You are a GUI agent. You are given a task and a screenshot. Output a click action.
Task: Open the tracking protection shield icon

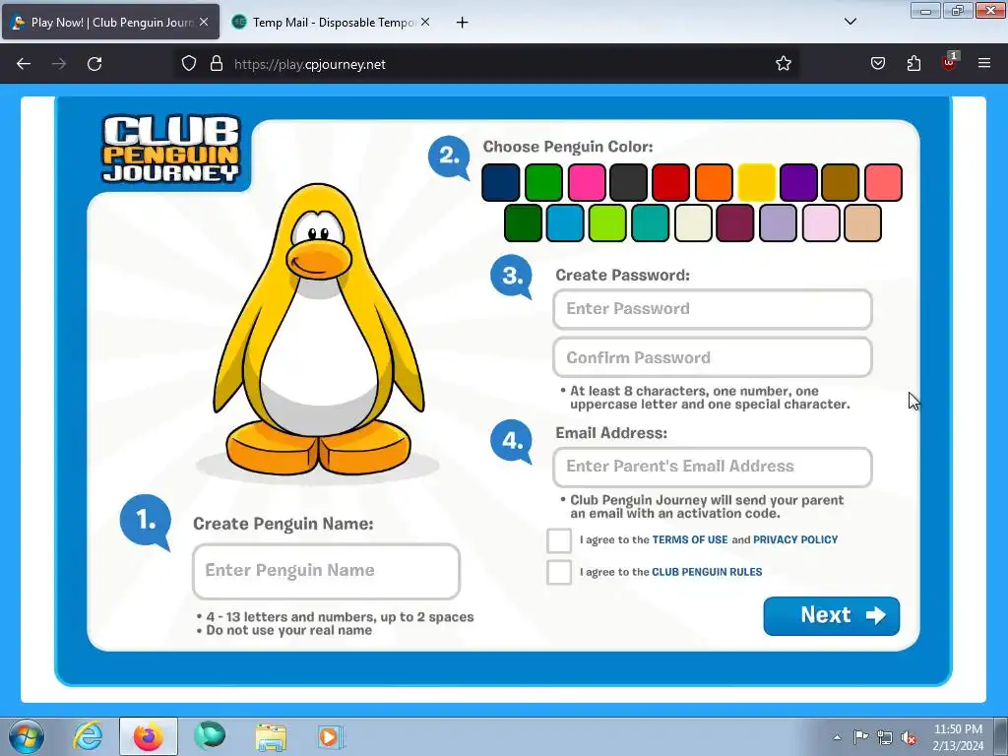click(188, 64)
